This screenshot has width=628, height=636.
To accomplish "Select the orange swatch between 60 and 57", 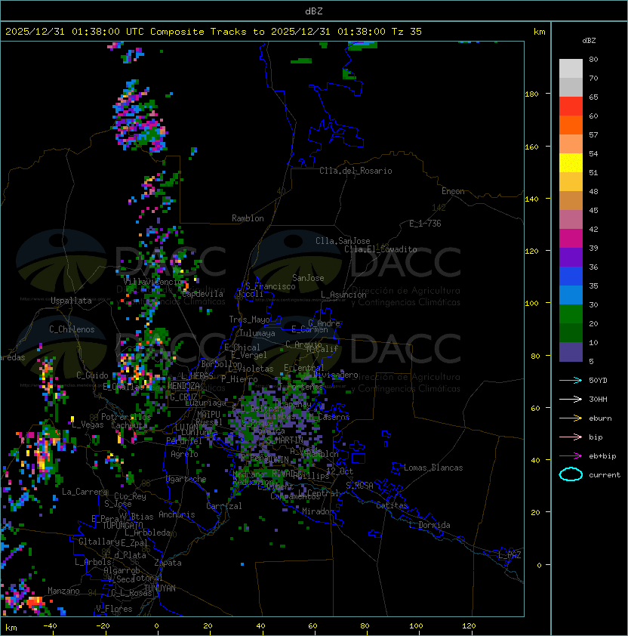I will pos(571,125).
